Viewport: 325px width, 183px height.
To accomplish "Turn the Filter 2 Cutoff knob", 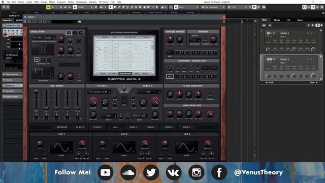I will coord(155,102).
